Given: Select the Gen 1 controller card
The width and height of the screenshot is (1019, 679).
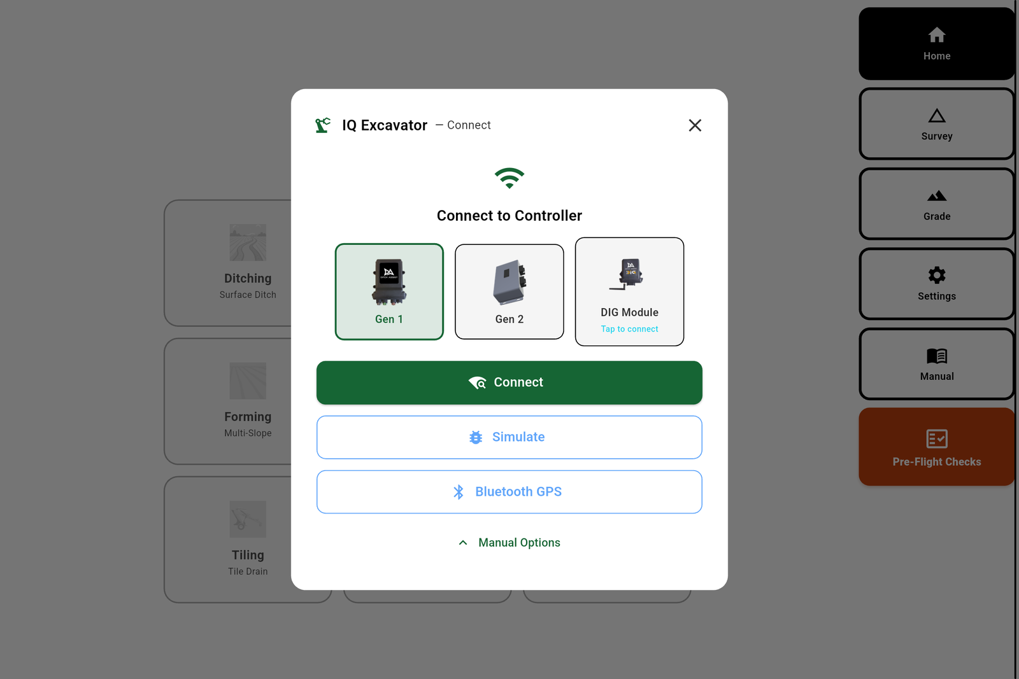Looking at the screenshot, I should (x=389, y=291).
